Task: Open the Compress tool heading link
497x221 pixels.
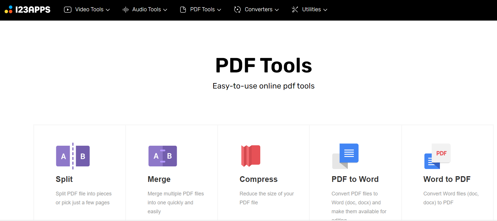Action: (259, 179)
